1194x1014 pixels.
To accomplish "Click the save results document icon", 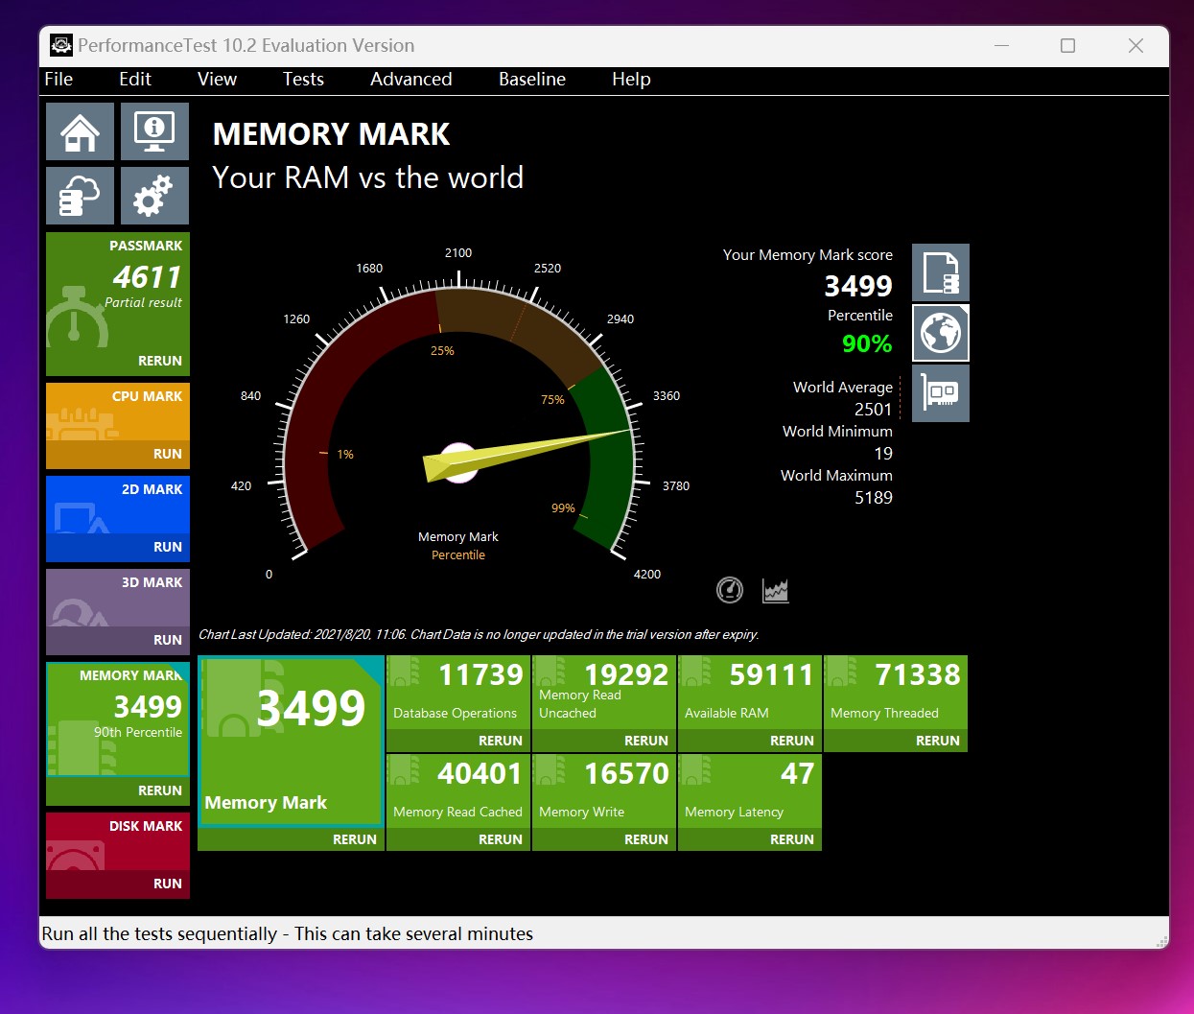I will 940,272.
